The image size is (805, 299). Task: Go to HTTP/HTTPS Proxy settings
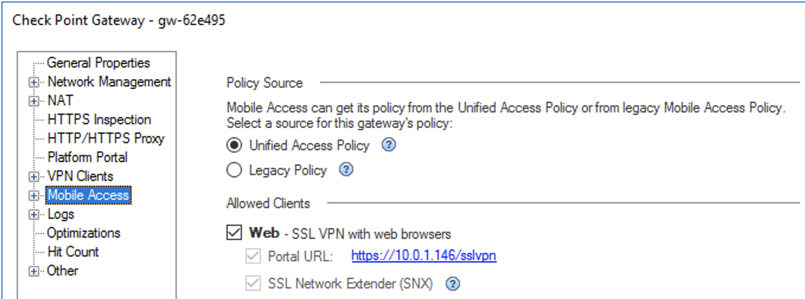(x=106, y=138)
